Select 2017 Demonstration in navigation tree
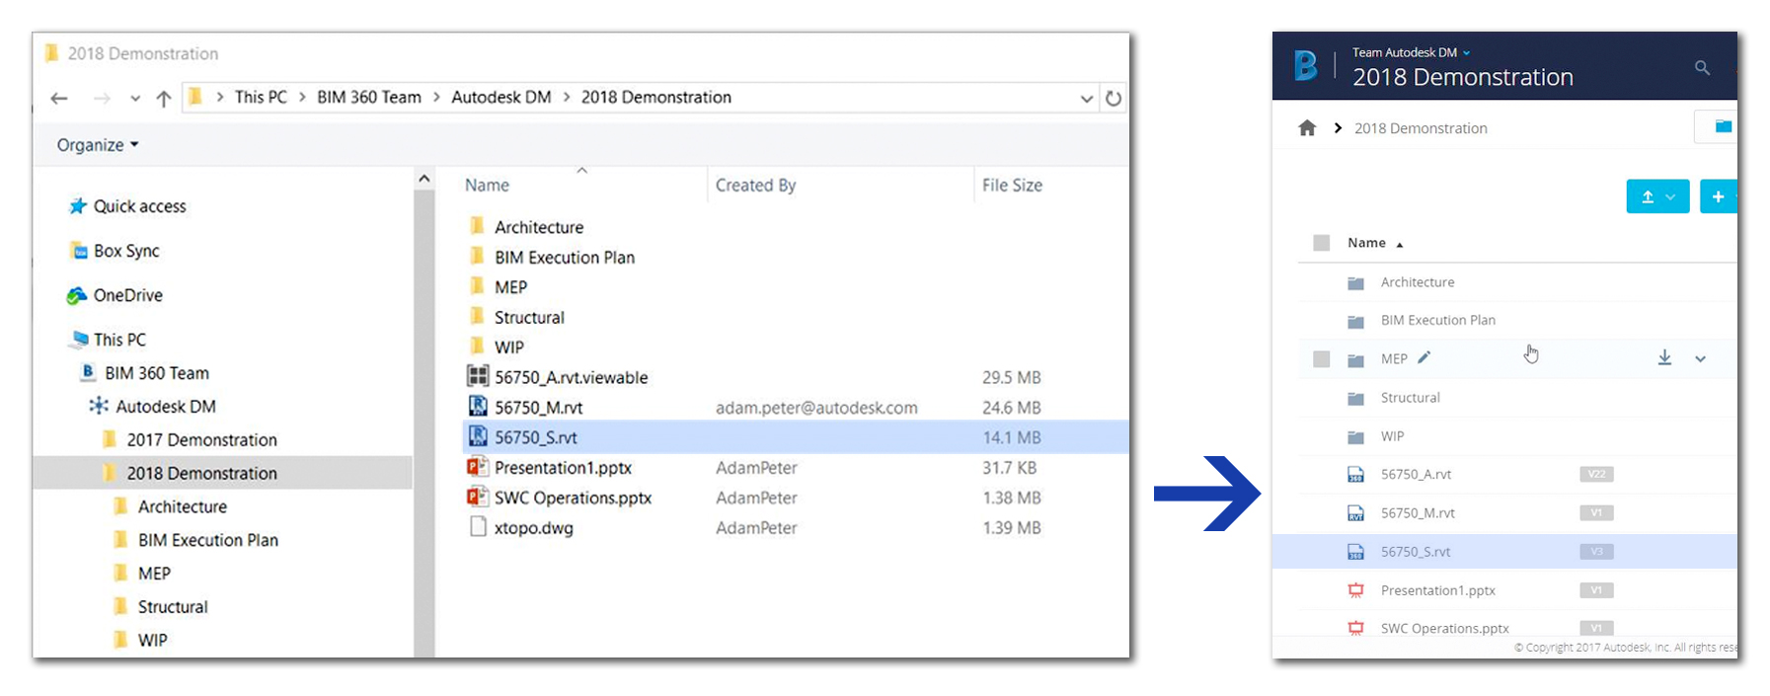 click(201, 440)
